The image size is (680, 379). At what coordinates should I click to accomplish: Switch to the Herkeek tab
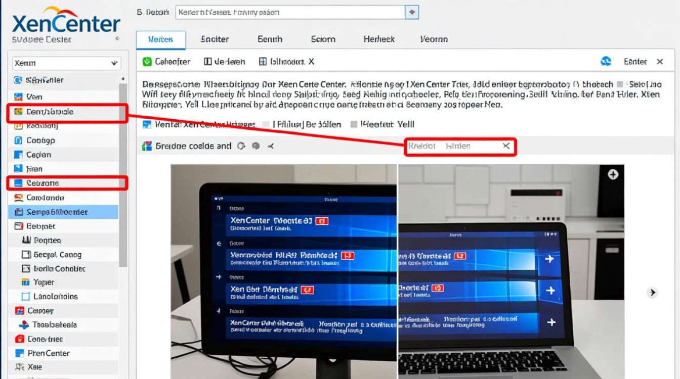(x=379, y=39)
